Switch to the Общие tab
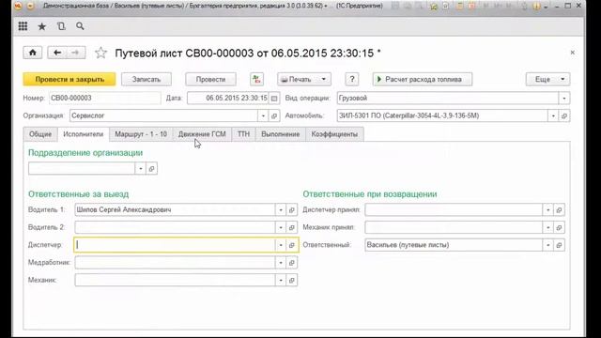This screenshot has height=338, width=601. coord(40,134)
